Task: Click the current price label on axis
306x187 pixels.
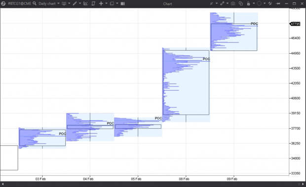Action: pos(295,24)
